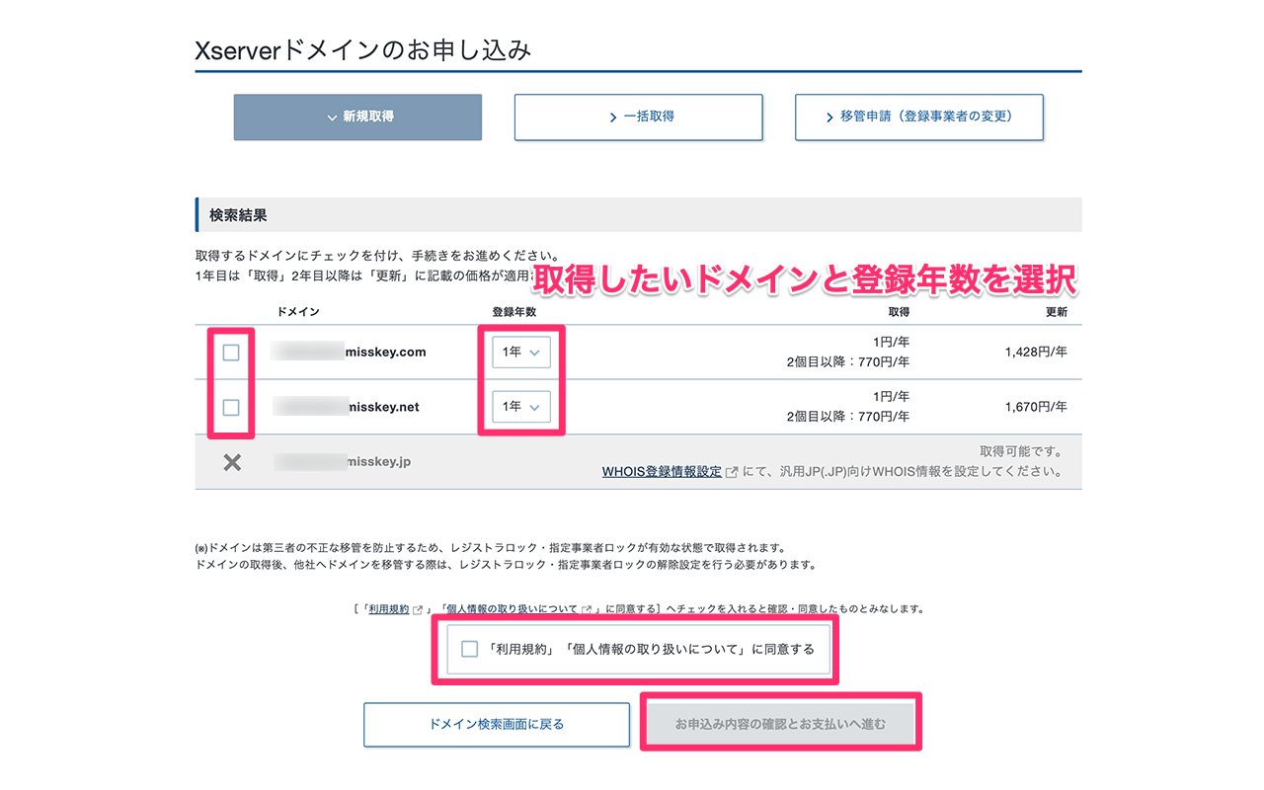Open 個人情報の取り扱いについて link

pos(511,609)
